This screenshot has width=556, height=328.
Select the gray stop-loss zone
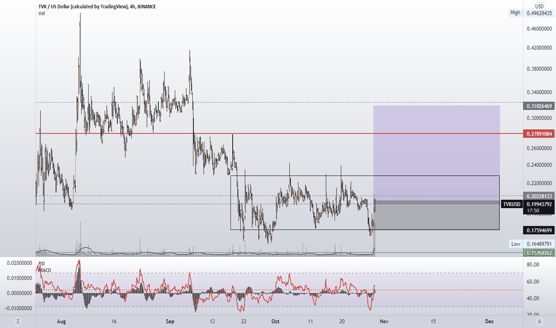437,215
